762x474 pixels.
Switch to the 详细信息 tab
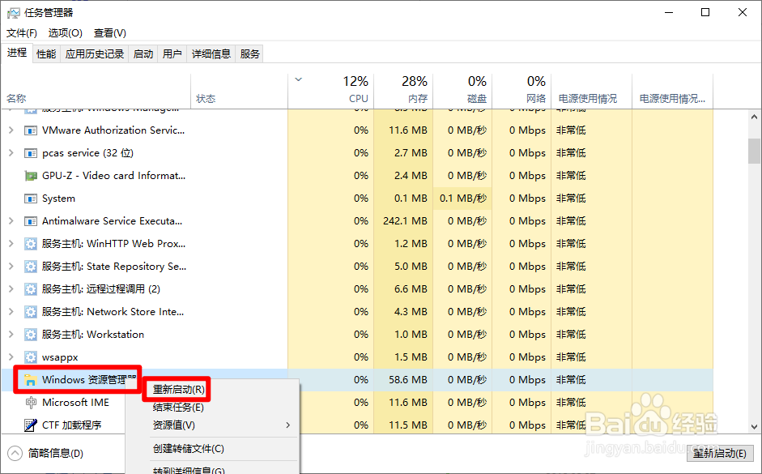point(211,54)
